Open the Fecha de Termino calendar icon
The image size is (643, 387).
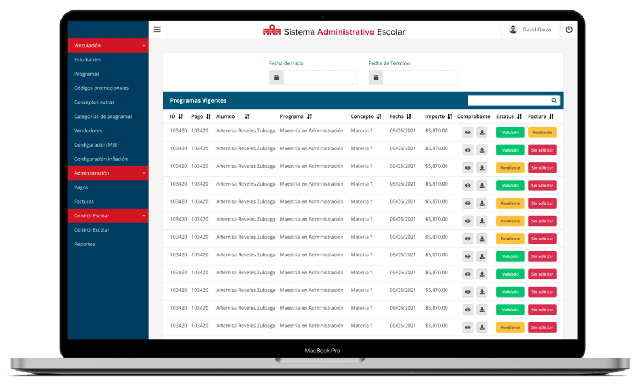[x=376, y=77]
